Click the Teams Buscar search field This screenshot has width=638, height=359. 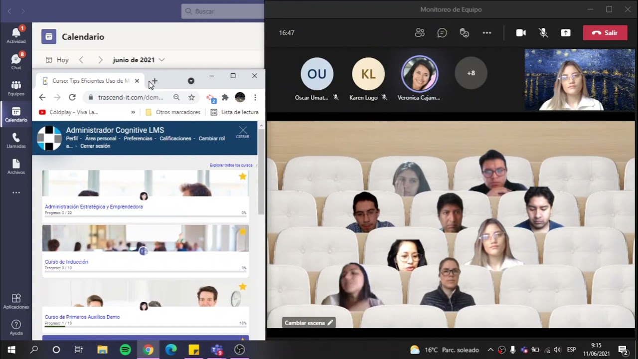223,11
